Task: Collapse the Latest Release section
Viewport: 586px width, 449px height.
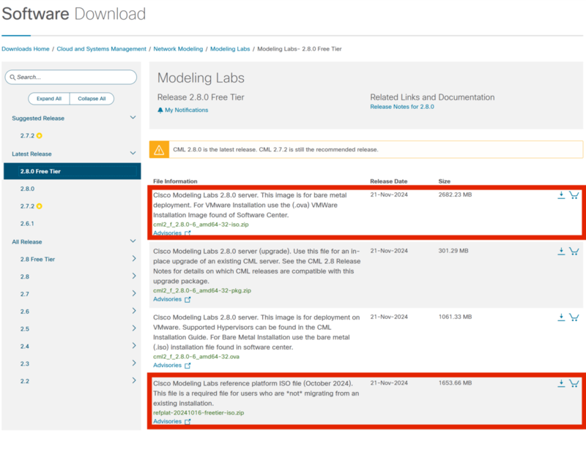Action: coord(133,153)
